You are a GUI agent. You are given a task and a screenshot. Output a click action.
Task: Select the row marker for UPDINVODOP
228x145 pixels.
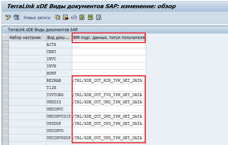5,138
